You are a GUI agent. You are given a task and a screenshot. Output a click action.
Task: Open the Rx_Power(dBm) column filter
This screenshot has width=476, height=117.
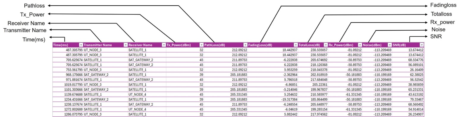[360, 45]
